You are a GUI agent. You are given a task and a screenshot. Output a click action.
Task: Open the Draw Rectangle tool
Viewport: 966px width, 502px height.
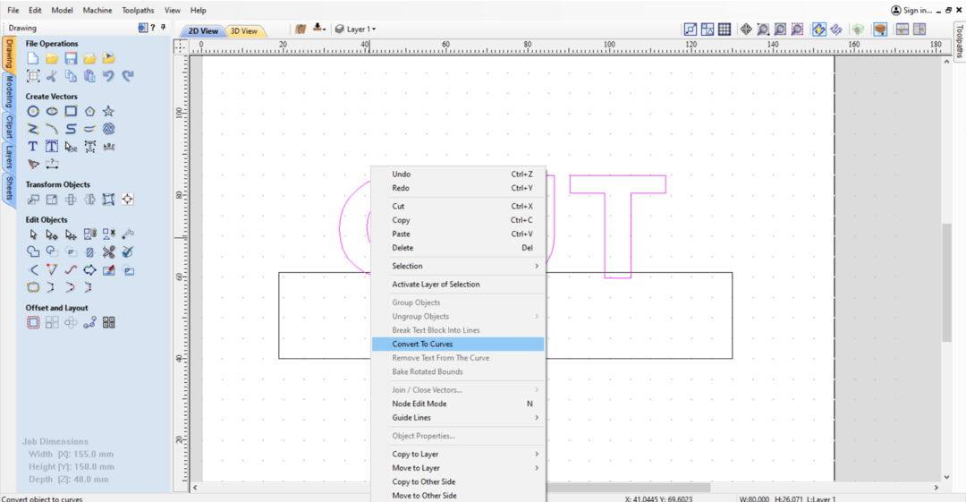[71, 111]
